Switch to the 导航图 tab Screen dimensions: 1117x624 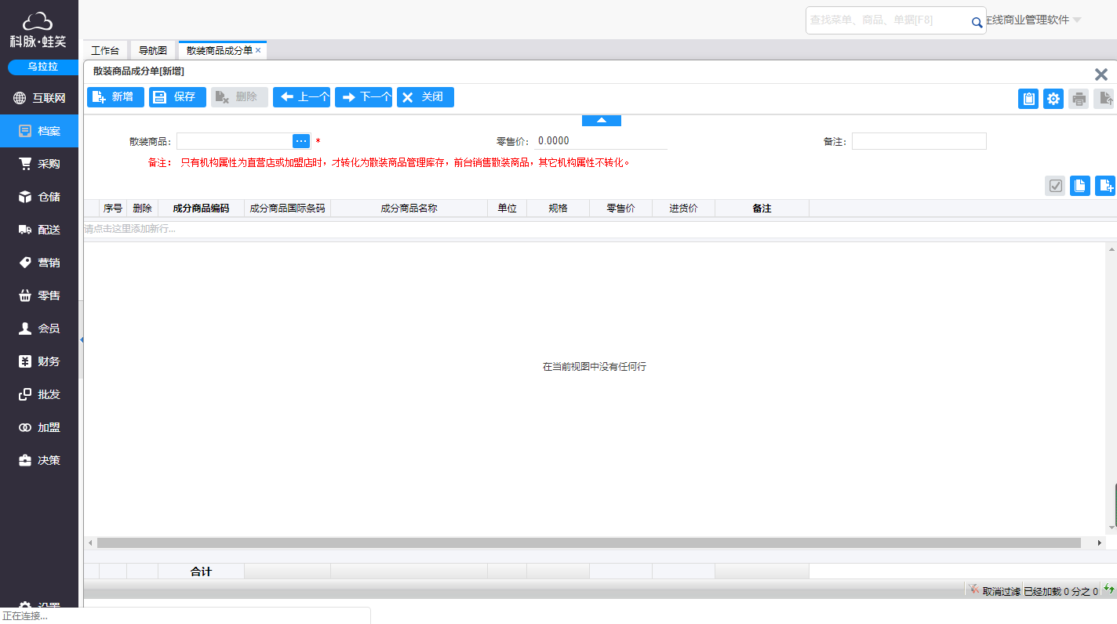[153, 50]
